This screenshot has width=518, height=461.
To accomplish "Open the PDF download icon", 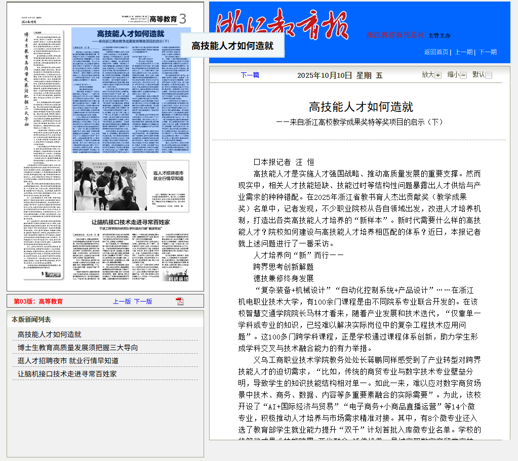I will [x=179, y=301].
